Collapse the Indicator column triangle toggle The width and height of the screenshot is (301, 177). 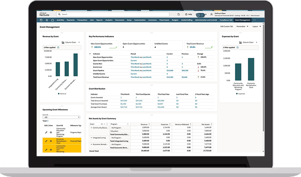pos(90,54)
